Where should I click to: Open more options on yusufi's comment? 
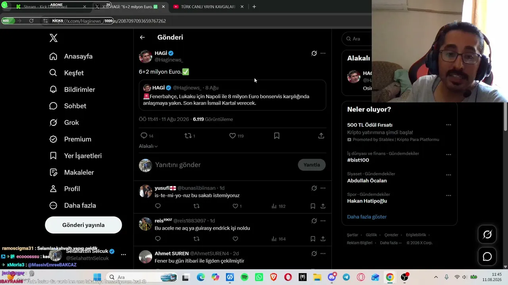pyautogui.click(x=323, y=188)
